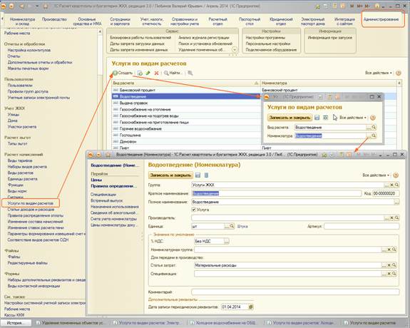The width and height of the screenshot is (410, 328).
Task: Open the Администрирование section tab
Action: point(381,19)
